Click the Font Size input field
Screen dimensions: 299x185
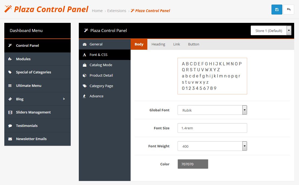click(x=212, y=128)
